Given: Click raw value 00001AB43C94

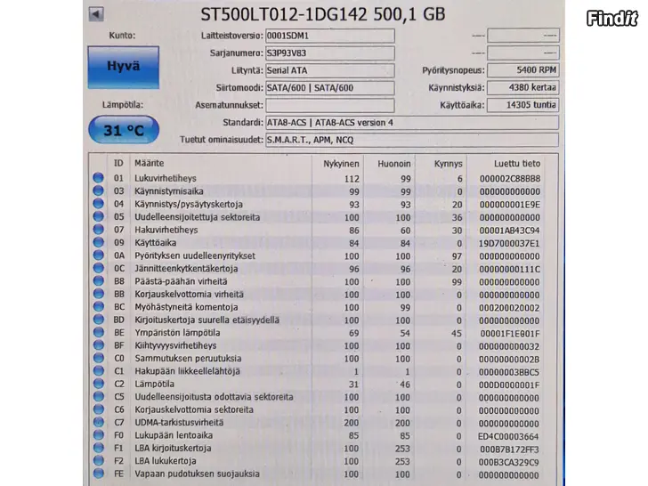Looking at the screenshot, I should click(x=509, y=231).
